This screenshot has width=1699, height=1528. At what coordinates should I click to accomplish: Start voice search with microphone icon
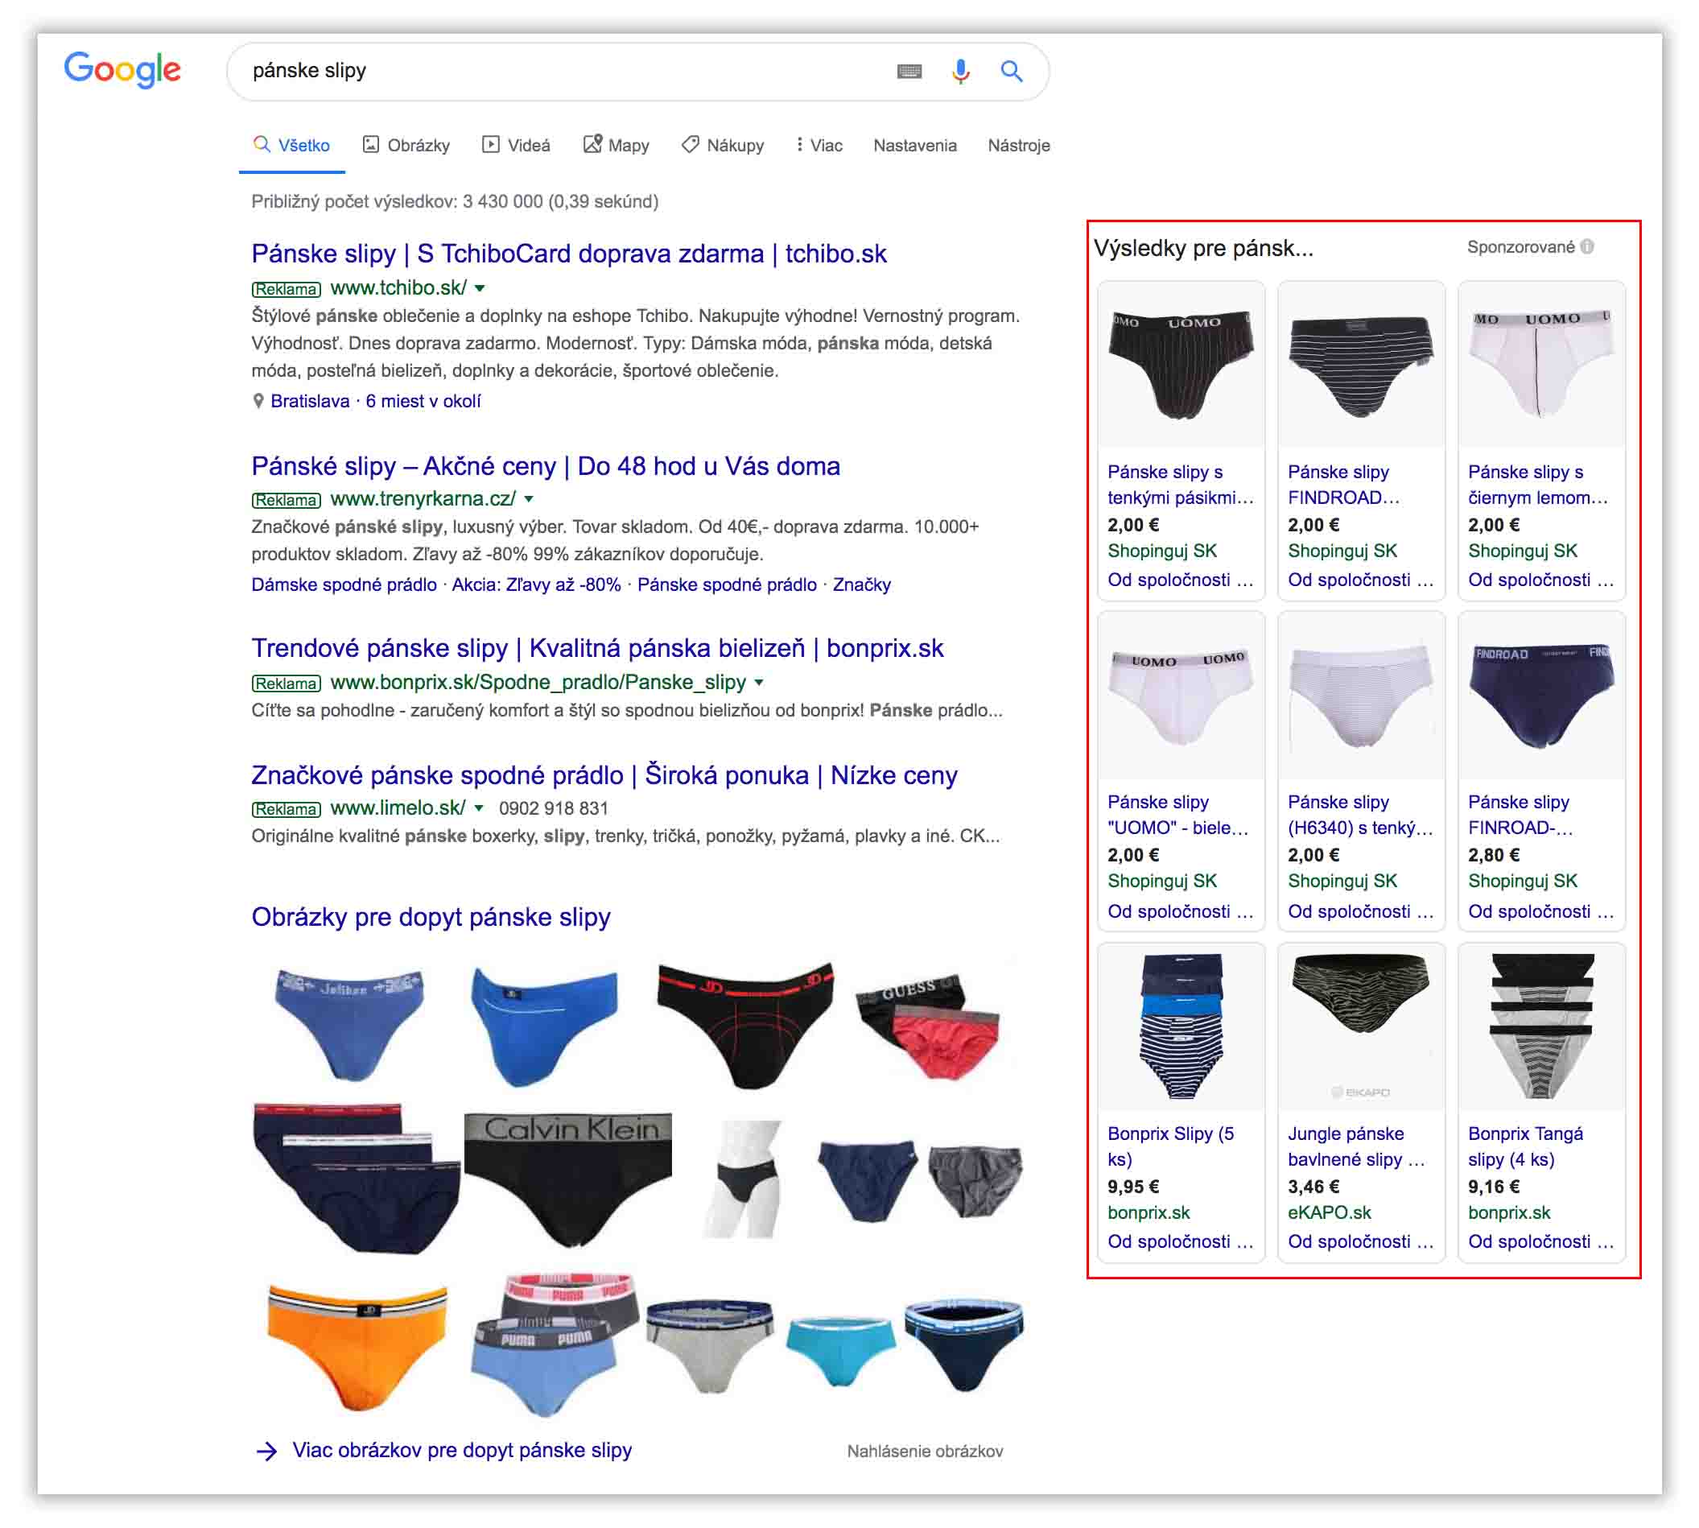click(960, 72)
